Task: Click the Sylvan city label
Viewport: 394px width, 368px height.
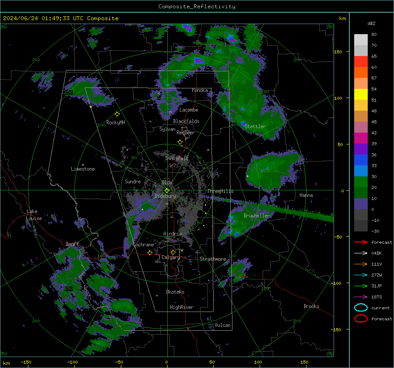Action: 167,129
